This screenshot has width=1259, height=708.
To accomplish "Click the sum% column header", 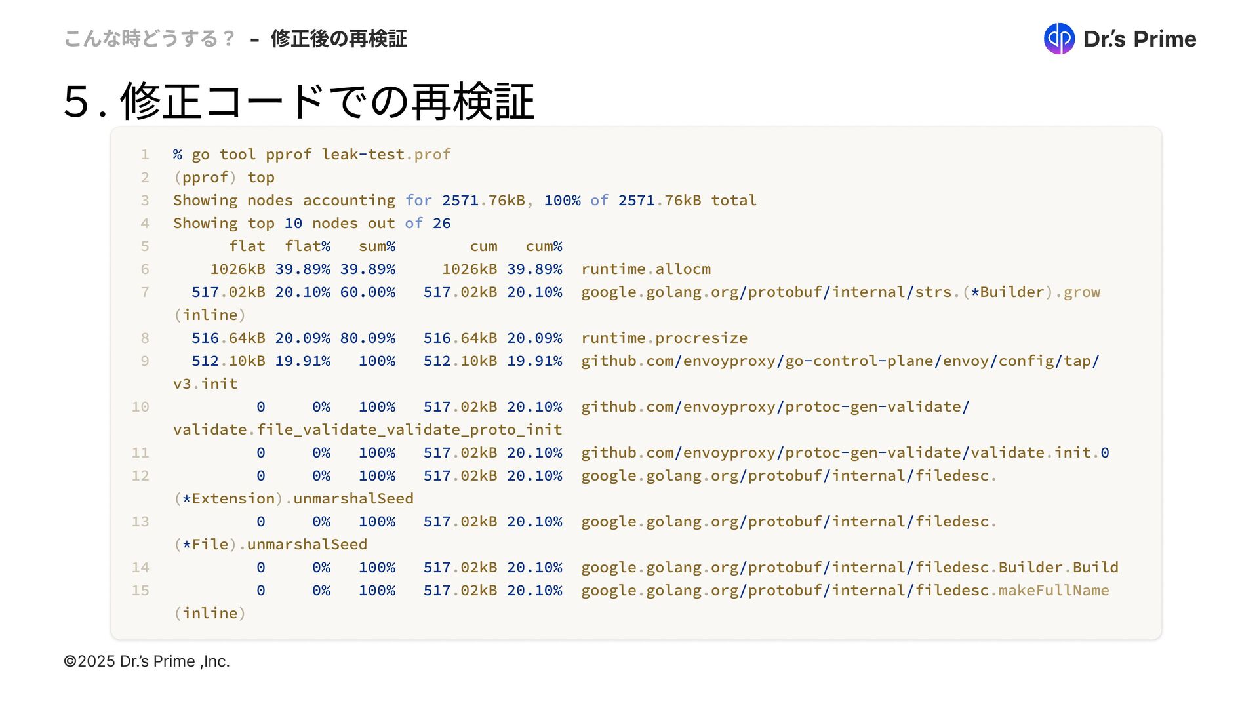I will point(376,246).
